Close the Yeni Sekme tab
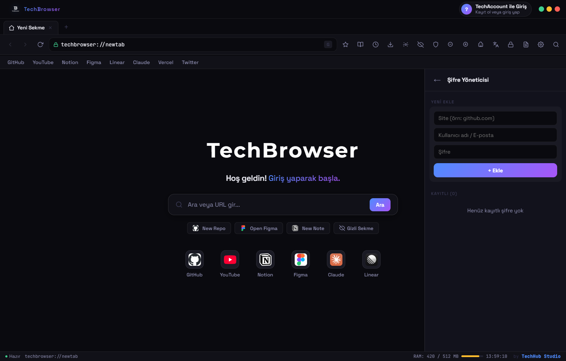The width and height of the screenshot is (566, 361). tap(50, 28)
